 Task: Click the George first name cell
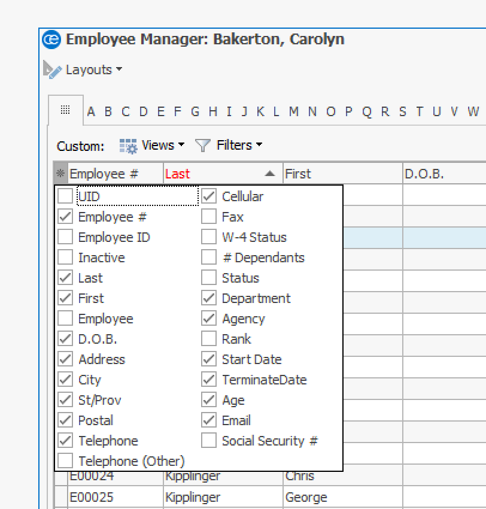coord(342,496)
